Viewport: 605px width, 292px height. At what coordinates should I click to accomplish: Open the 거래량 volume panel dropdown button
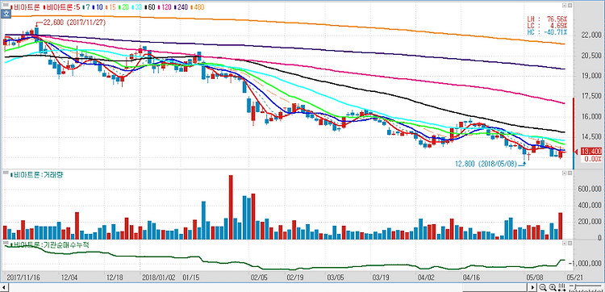tap(565, 174)
